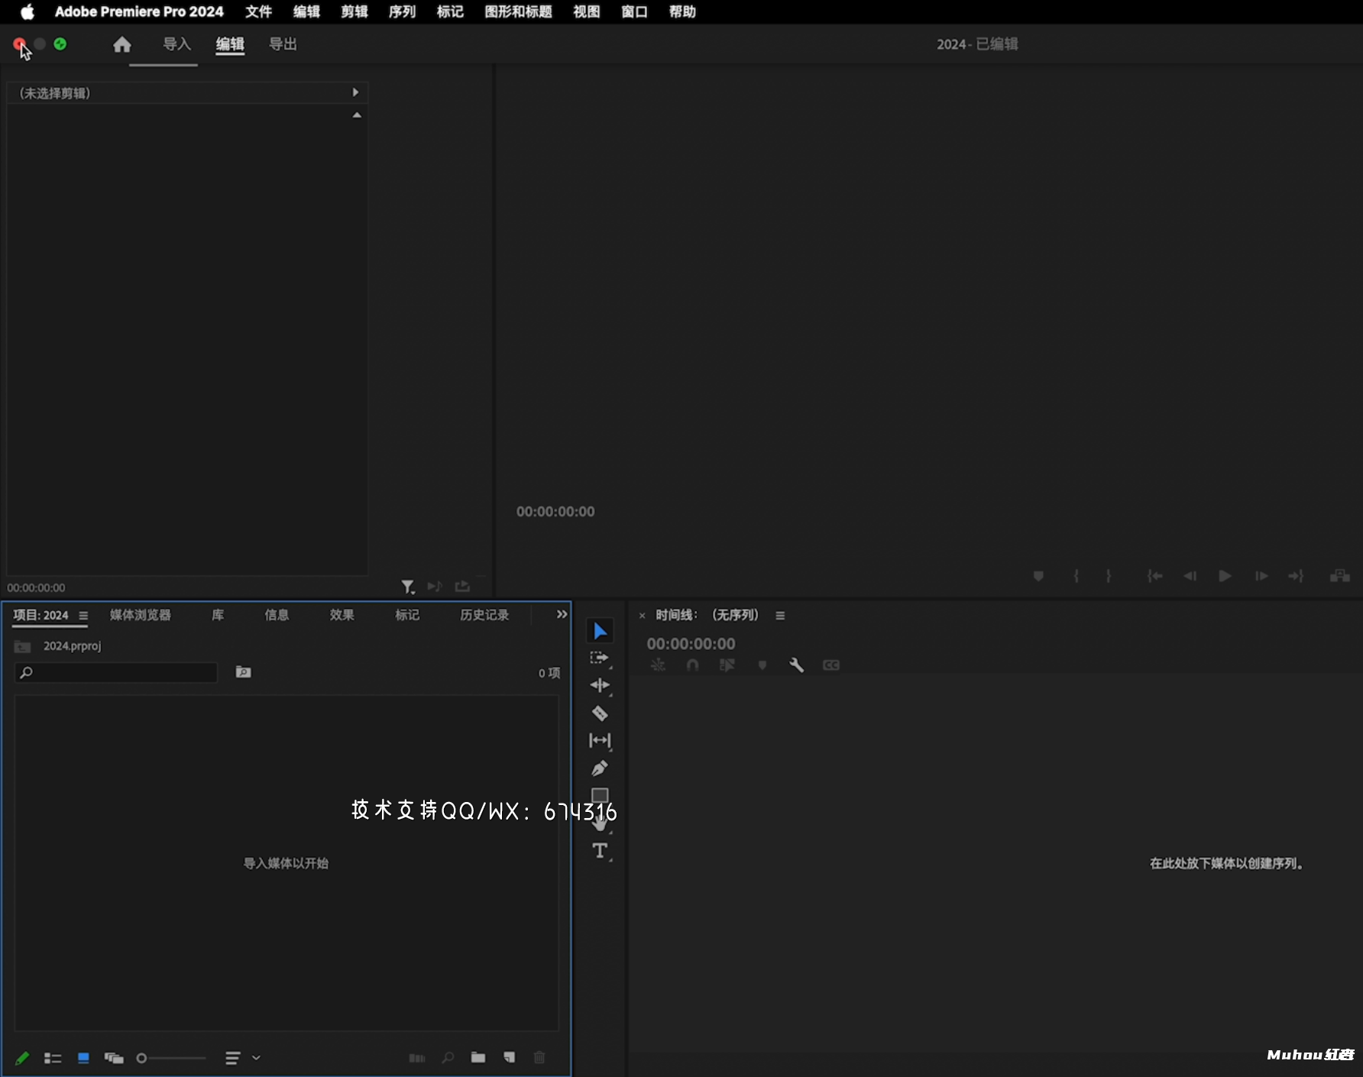
Task: Open the sort icons menu button
Action: coord(232,1058)
